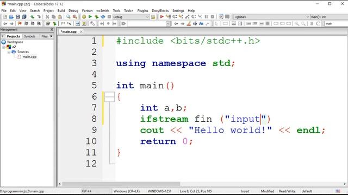This screenshot has height=195, width=348.
Task: Click the Replace toolbar icon
Action: click(x=75, y=17)
